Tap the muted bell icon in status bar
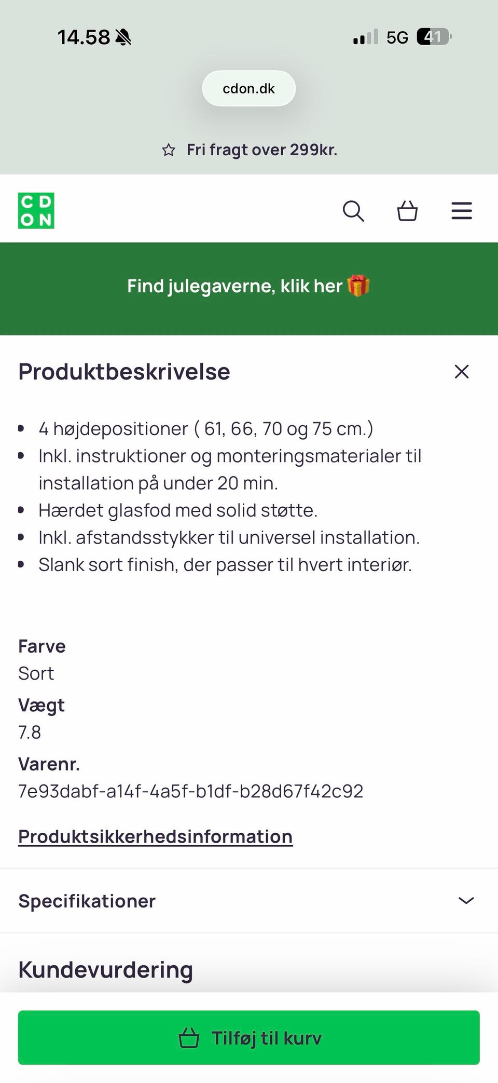The height and width of the screenshot is (1083, 498). [123, 37]
